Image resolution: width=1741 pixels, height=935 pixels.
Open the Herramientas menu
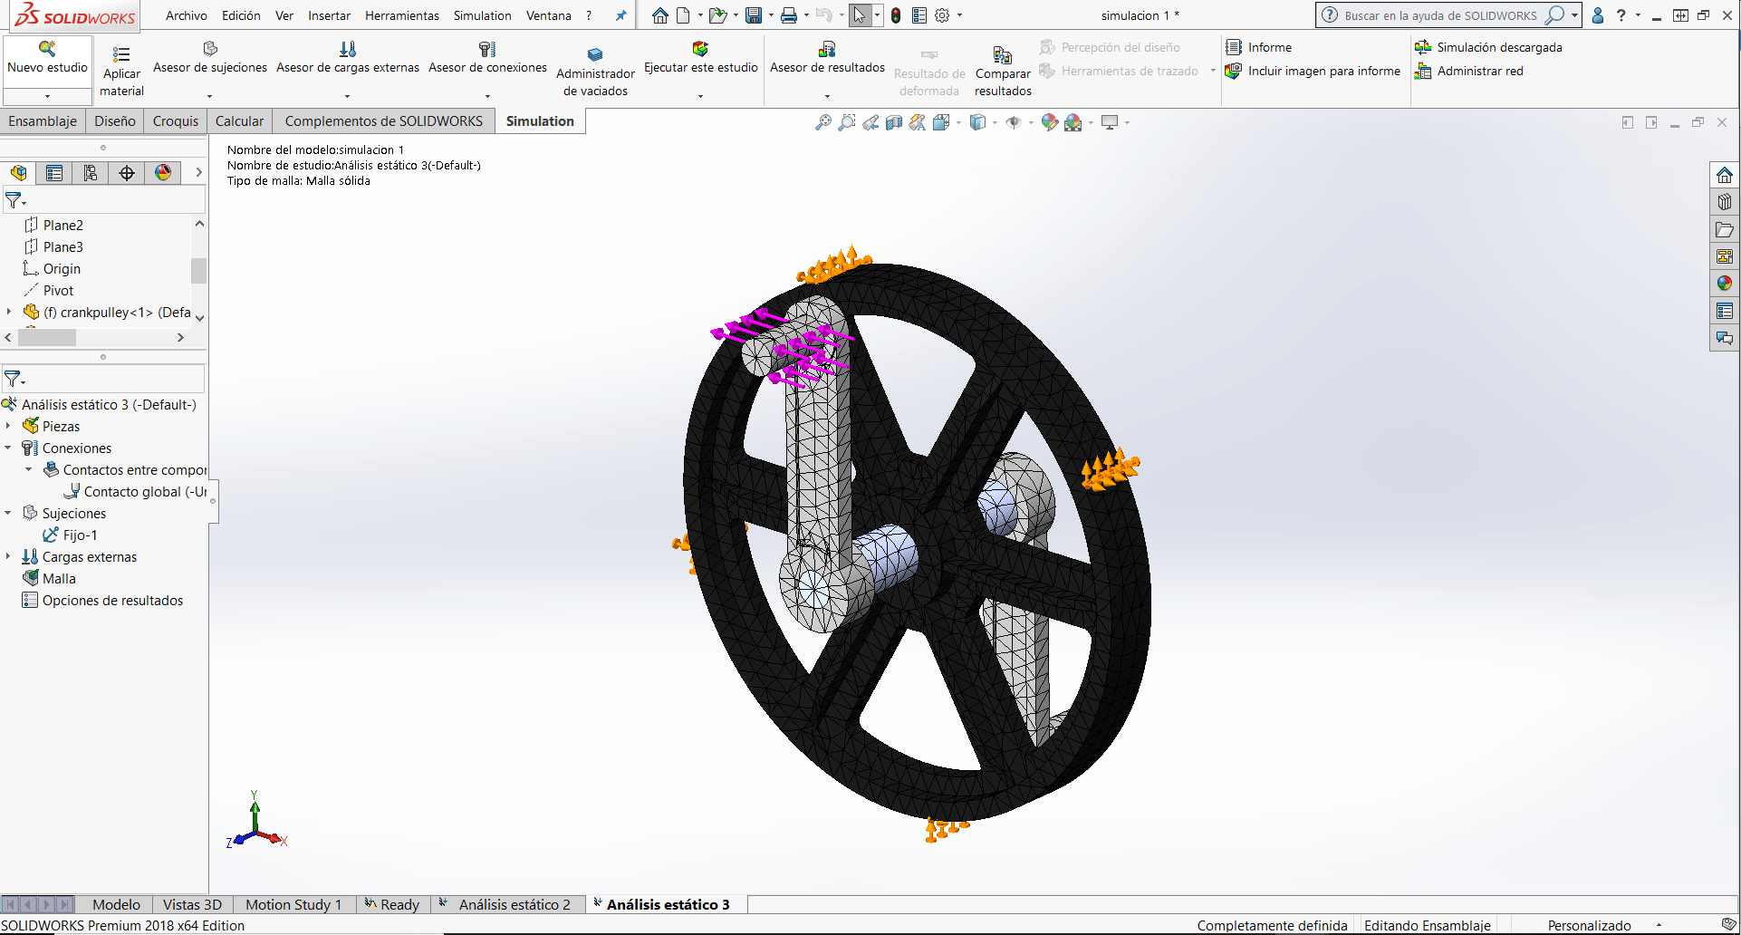(x=401, y=15)
